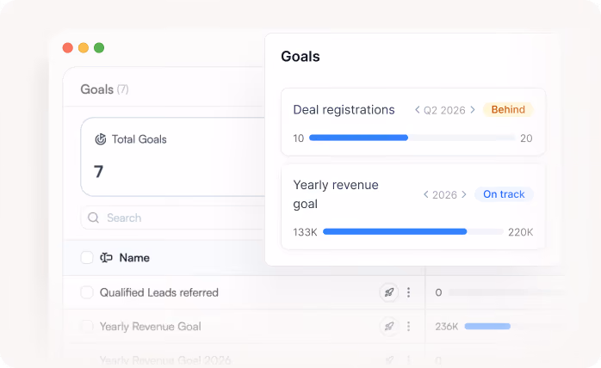Open kebab menu in Yearly Revenue Goal row
The width and height of the screenshot is (601, 368).
coord(409,326)
